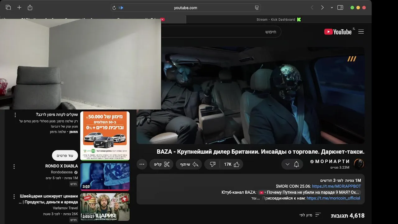Screen dimensions: 398x224
Task: Open the t.me/MORIAPPBOT link
Action: coord(336,186)
